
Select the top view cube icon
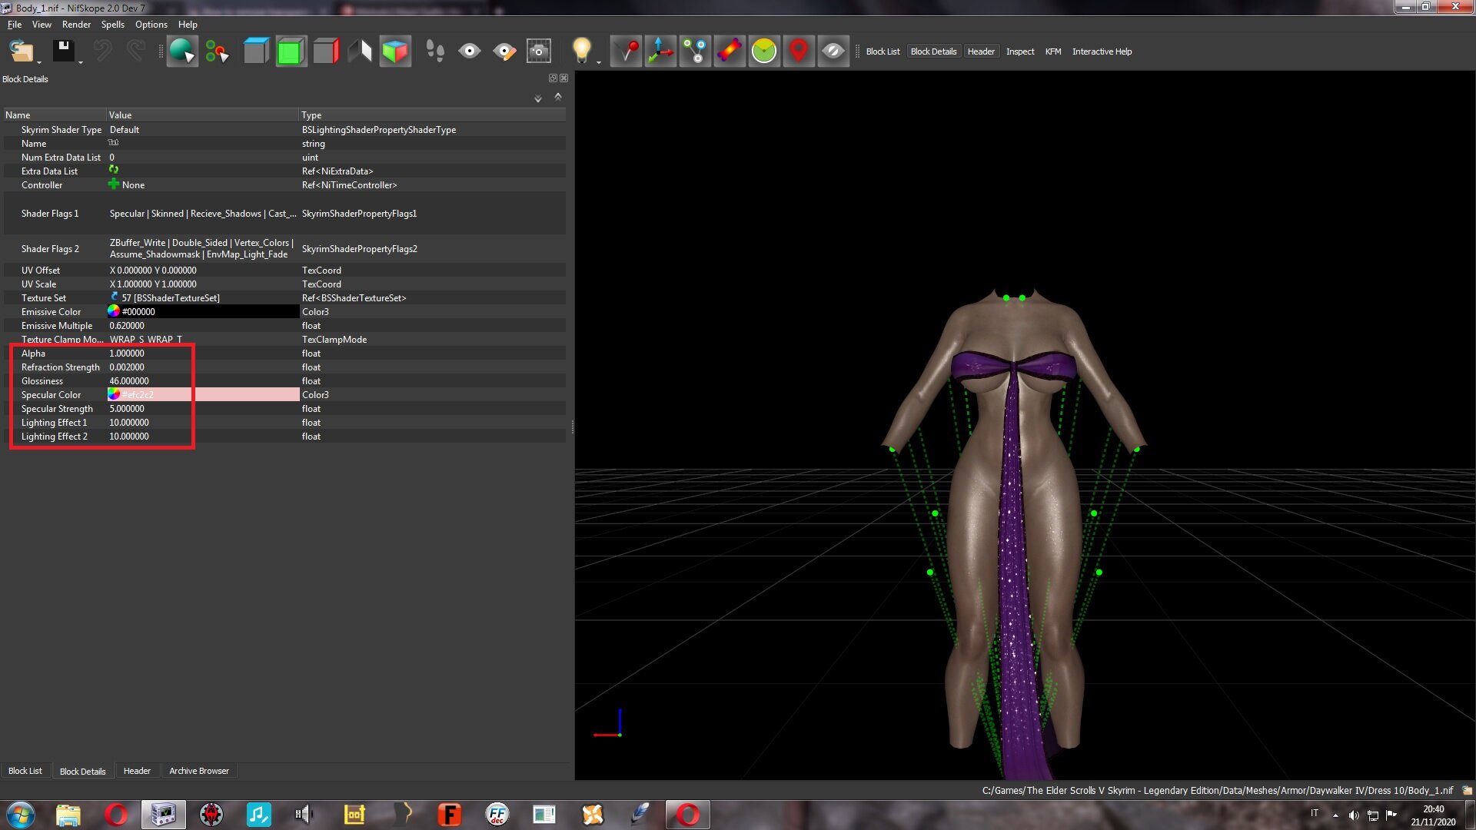[x=257, y=51]
